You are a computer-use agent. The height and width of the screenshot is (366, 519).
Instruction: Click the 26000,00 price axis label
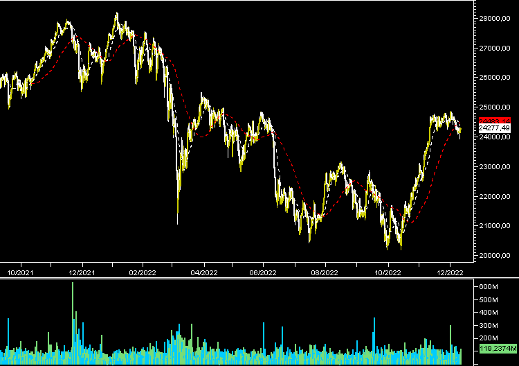point(495,77)
